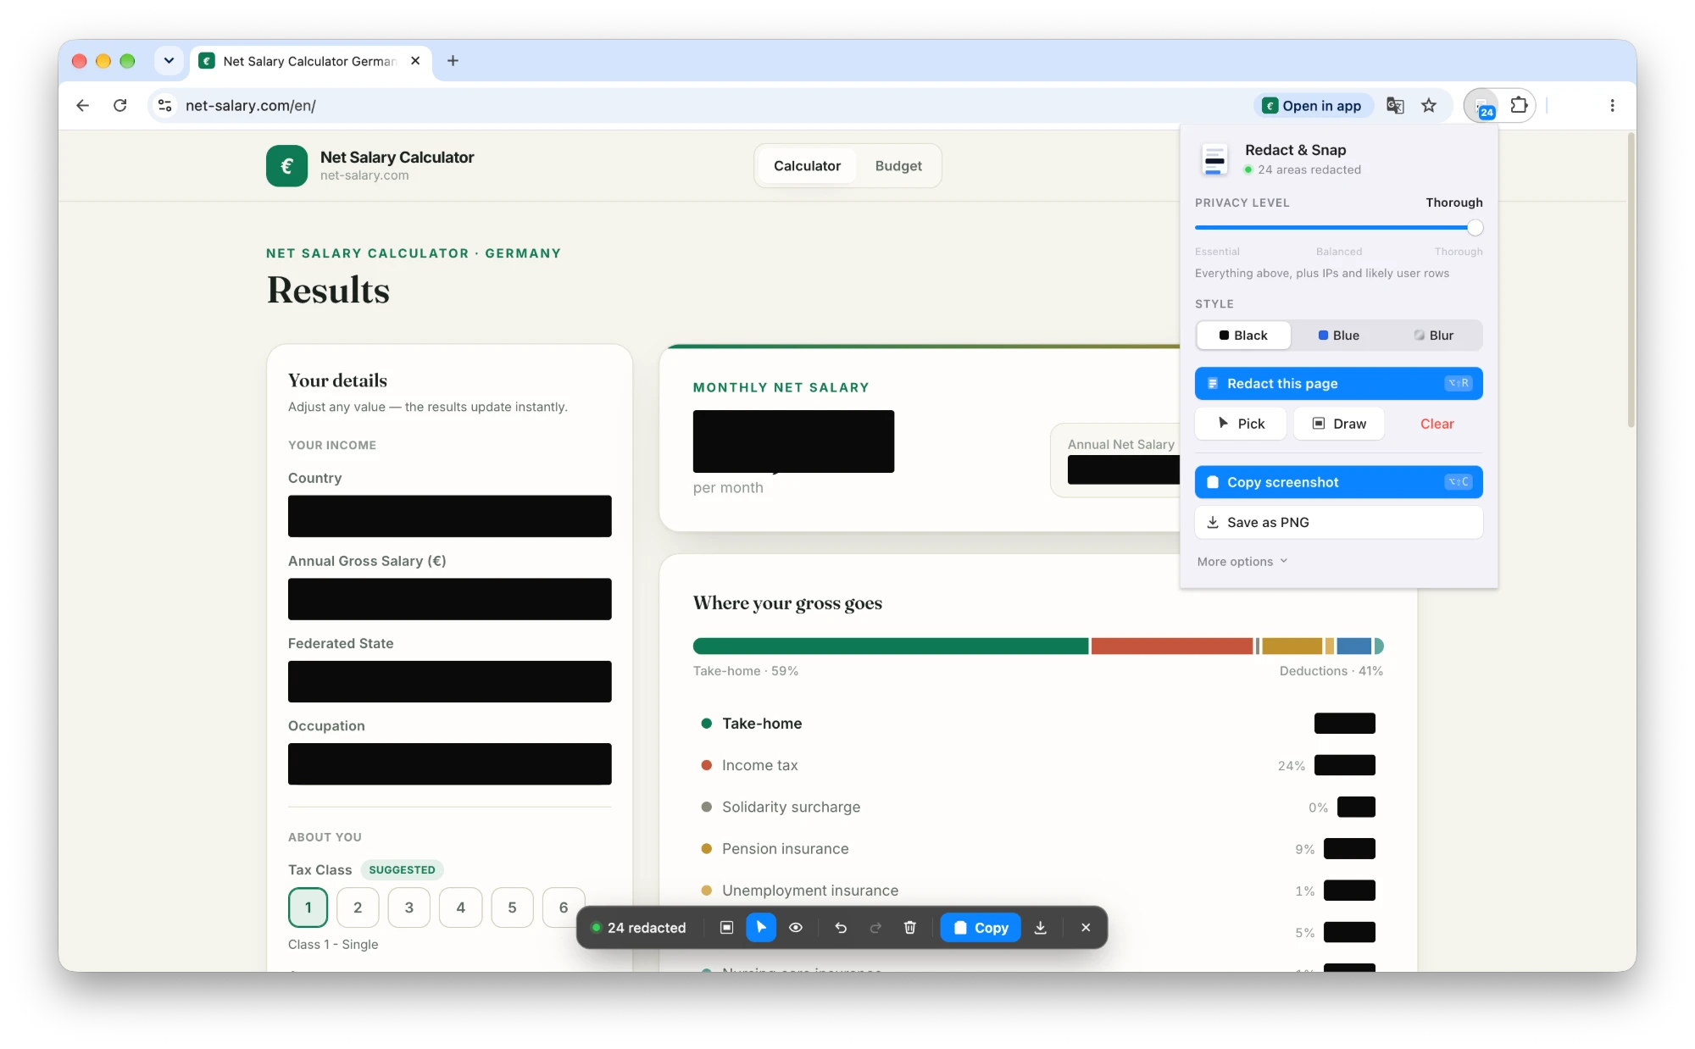Activate the Pick button in panel
Image resolution: width=1695 pixels, height=1049 pixels.
coord(1240,423)
